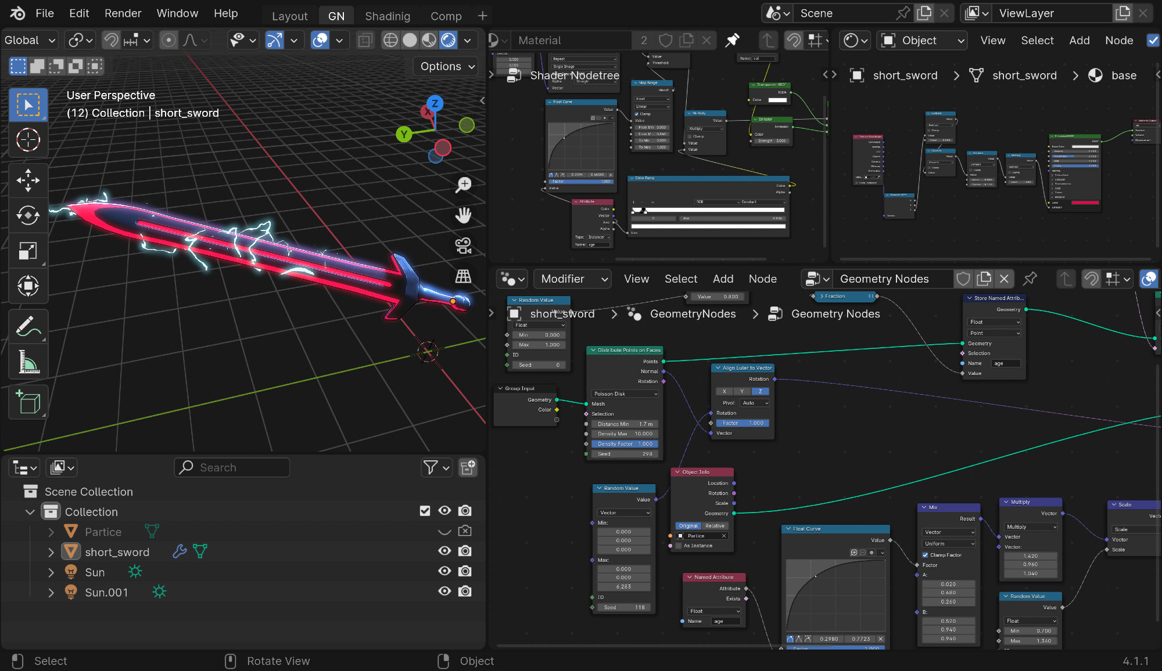Open Poisson Disk distribution dropdown
The image size is (1162, 671).
[x=625, y=394]
